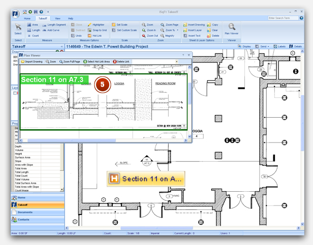Create a Hot Link
The width and height of the screenshot is (313, 245).
point(95,36)
